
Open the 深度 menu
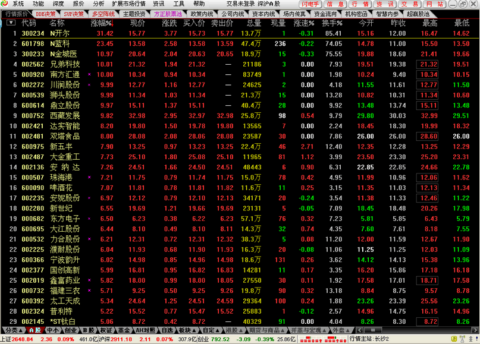58,4
